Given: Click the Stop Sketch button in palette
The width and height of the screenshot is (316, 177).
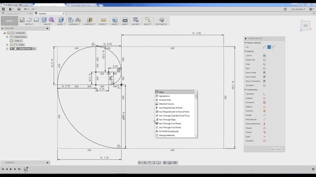Looking at the screenshot, I should click(276, 149).
